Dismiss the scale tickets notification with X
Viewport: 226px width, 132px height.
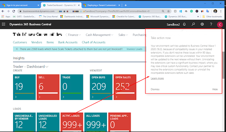click(x=17, y=49)
